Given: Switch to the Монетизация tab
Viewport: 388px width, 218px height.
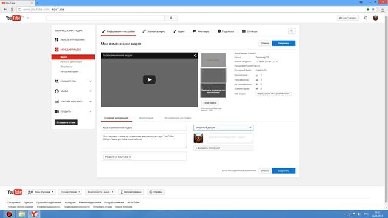Looking at the screenshot, I should pos(146,118).
